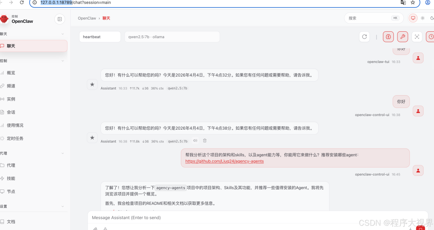This screenshot has height=230, width=434.
Task: Click the speaker read-aloud icon on the 16:38 reply
Action: [x=195, y=141]
